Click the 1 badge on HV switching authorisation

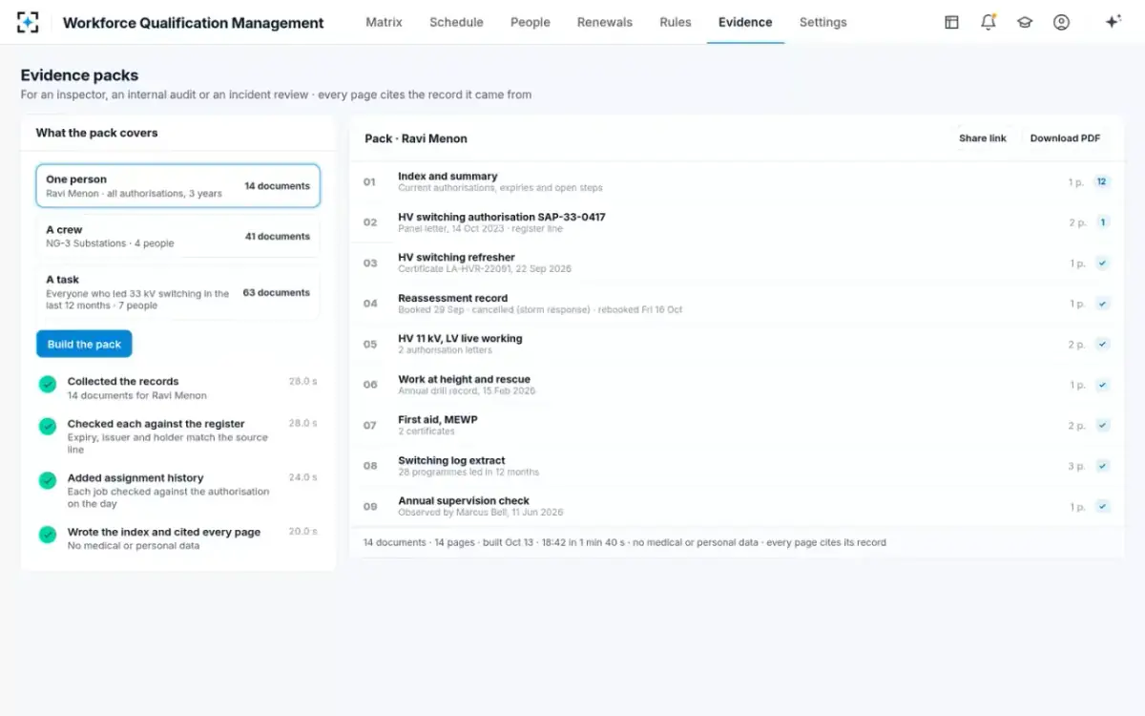pos(1102,222)
